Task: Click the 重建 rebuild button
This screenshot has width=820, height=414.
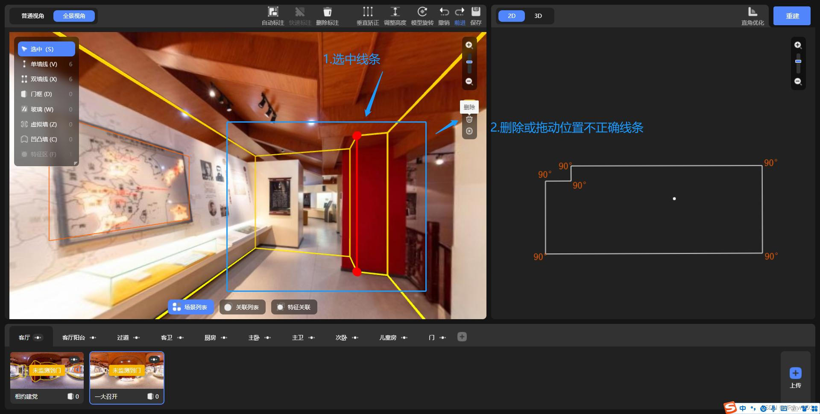Action: (x=792, y=16)
